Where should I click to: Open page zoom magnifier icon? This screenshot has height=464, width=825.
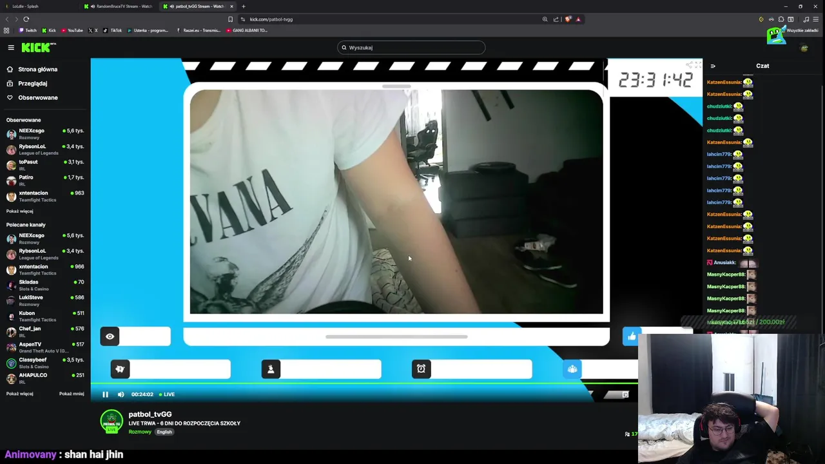[545, 19]
